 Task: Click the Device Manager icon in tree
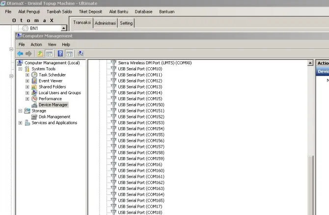(x=34, y=105)
